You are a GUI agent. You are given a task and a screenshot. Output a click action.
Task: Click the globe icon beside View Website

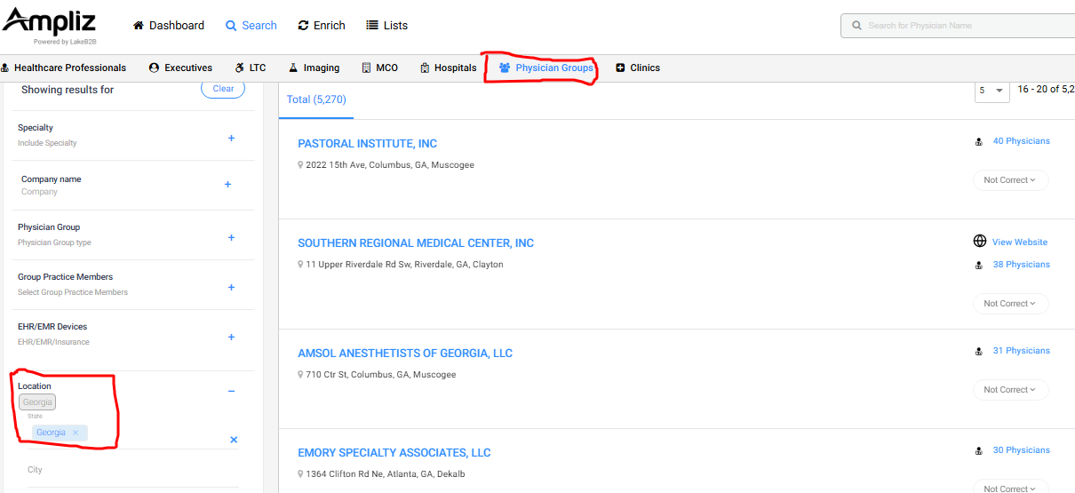pyautogui.click(x=980, y=242)
